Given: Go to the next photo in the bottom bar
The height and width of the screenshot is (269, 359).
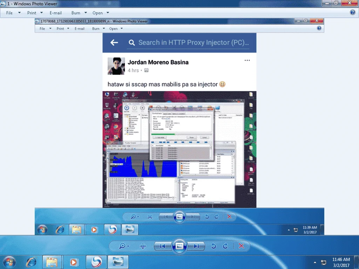Looking at the screenshot, I should [x=196, y=246].
